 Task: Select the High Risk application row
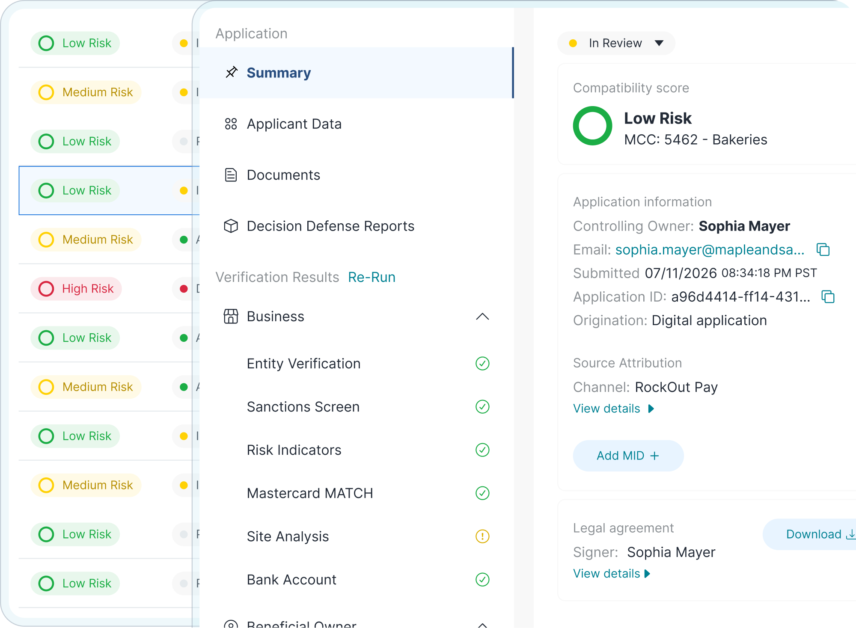pos(109,289)
